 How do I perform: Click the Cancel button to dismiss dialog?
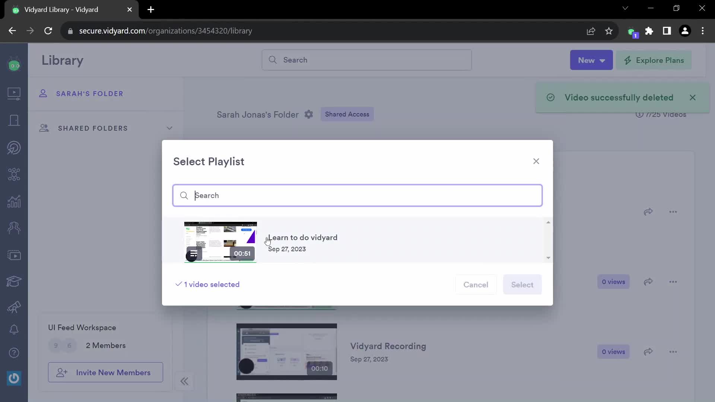pos(475,285)
